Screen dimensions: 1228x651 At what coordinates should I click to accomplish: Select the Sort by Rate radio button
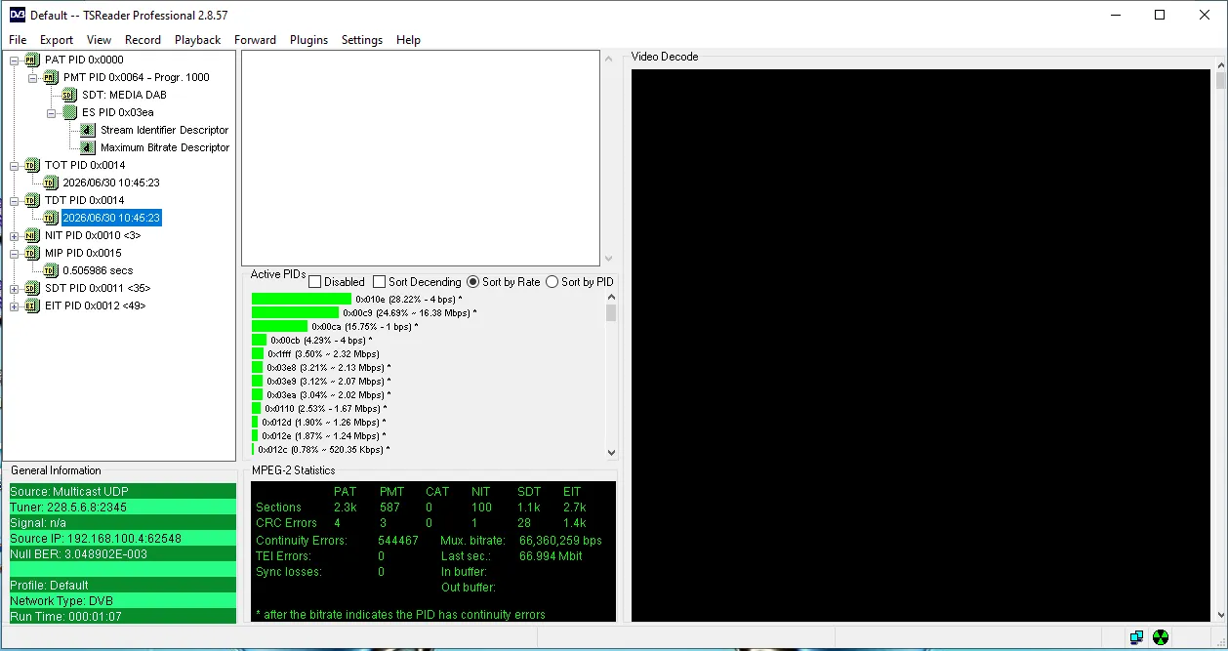click(x=473, y=282)
